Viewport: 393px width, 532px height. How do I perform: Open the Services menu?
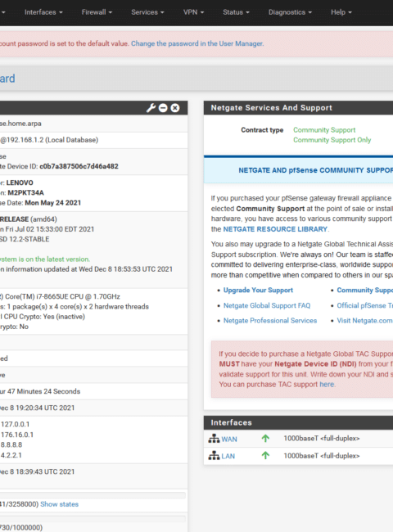[147, 12]
